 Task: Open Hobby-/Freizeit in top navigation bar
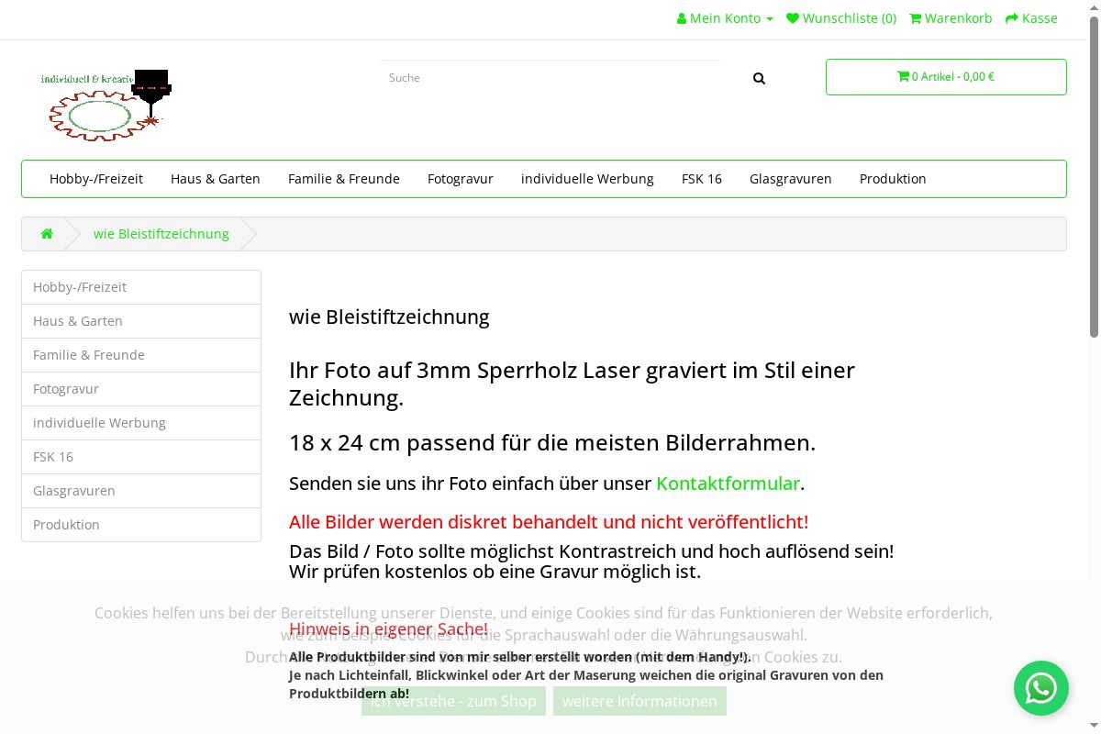pyautogui.click(x=96, y=179)
